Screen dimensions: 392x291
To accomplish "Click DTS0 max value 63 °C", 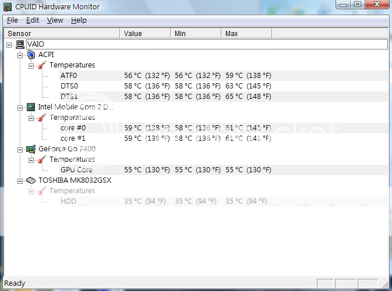I will (248, 86).
